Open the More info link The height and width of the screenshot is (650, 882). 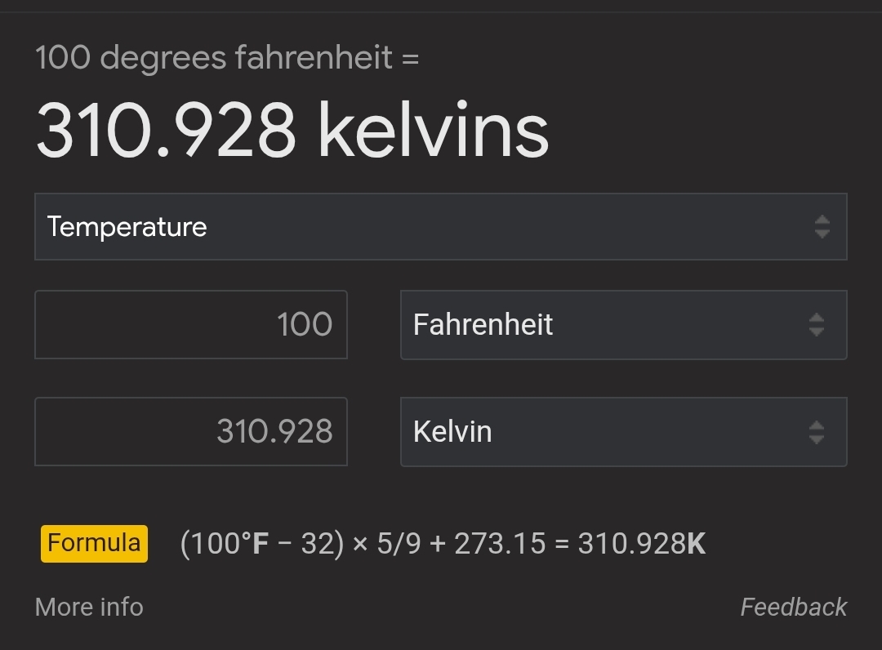(89, 607)
